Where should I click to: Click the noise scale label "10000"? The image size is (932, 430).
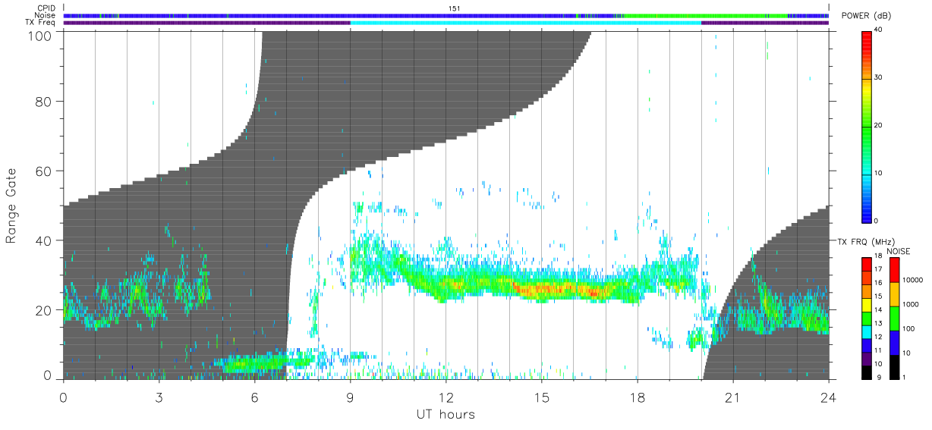click(x=914, y=280)
